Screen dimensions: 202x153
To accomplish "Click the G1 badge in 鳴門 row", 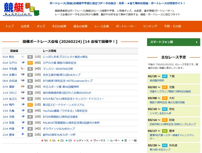I will tap(30, 105).
